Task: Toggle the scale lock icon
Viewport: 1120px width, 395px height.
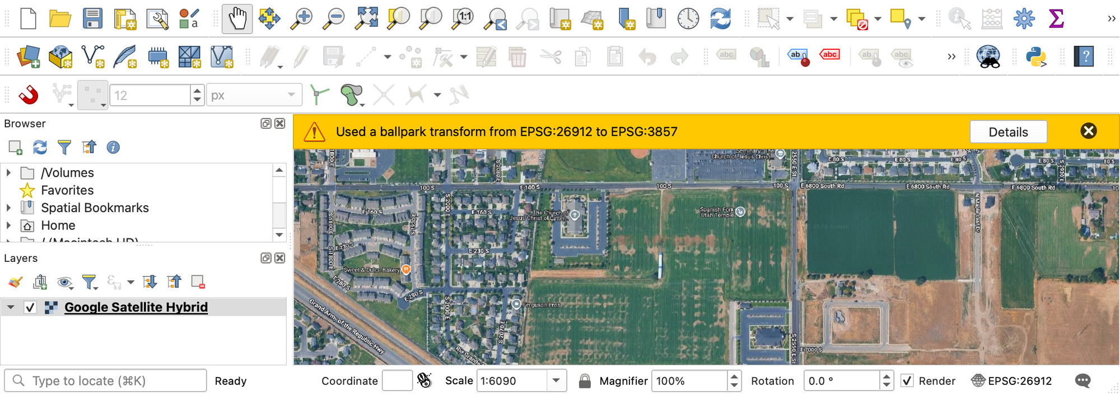Action: click(x=585, y=381)
